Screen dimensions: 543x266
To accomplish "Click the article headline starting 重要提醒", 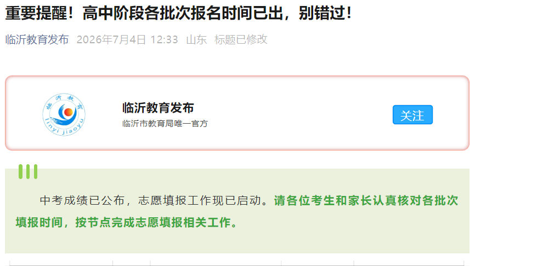I will [179, 13].
